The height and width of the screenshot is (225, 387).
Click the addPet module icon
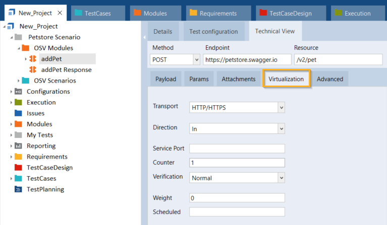point(33,59)
